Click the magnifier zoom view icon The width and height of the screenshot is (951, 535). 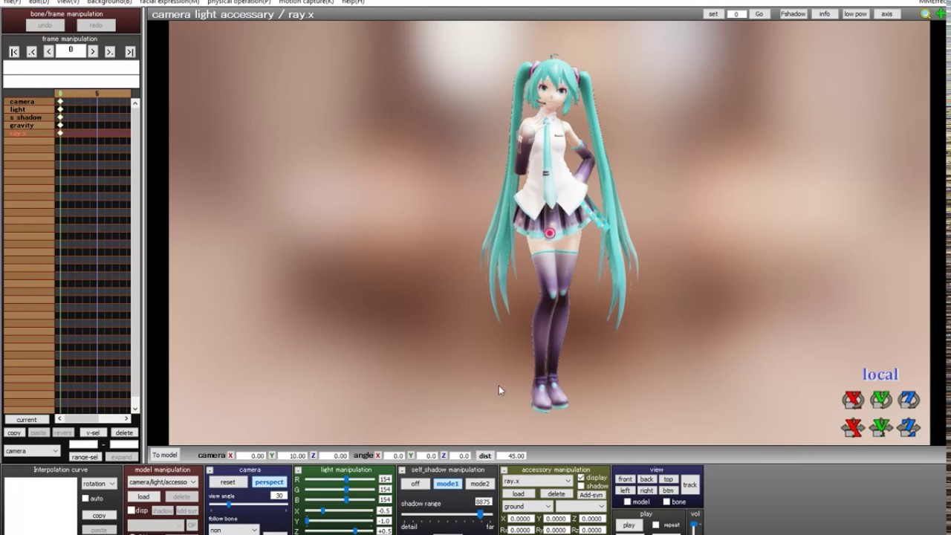pyautogui.click(x=925, y=14)
